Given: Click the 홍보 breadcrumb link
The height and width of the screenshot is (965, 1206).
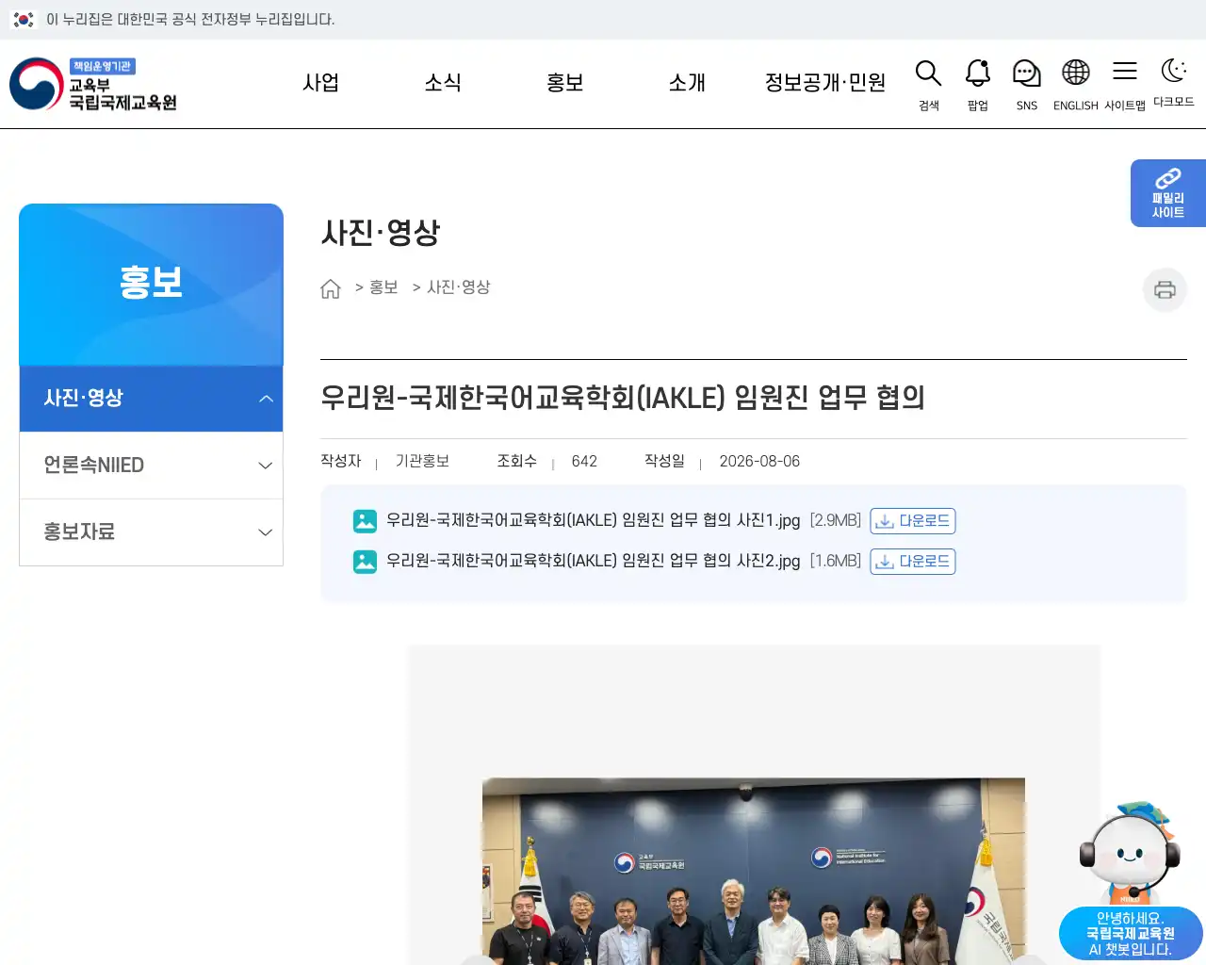Looking at the screenshot, I should click(x=383, y=287).
